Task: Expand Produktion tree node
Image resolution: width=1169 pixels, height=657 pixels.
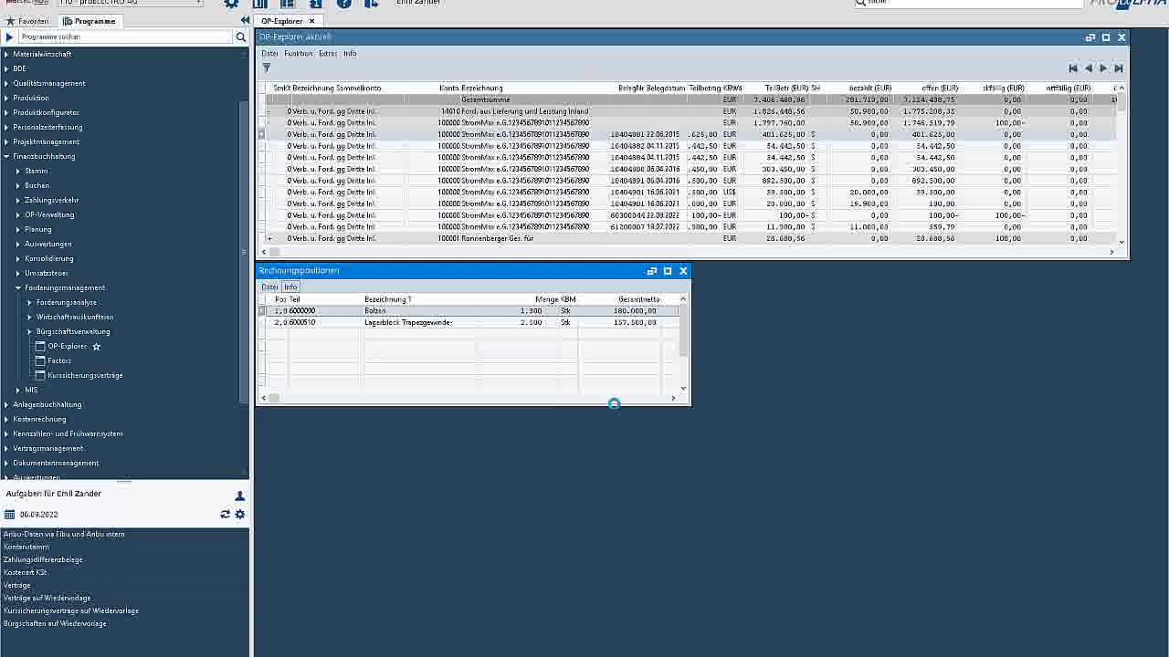Action: 6,98
